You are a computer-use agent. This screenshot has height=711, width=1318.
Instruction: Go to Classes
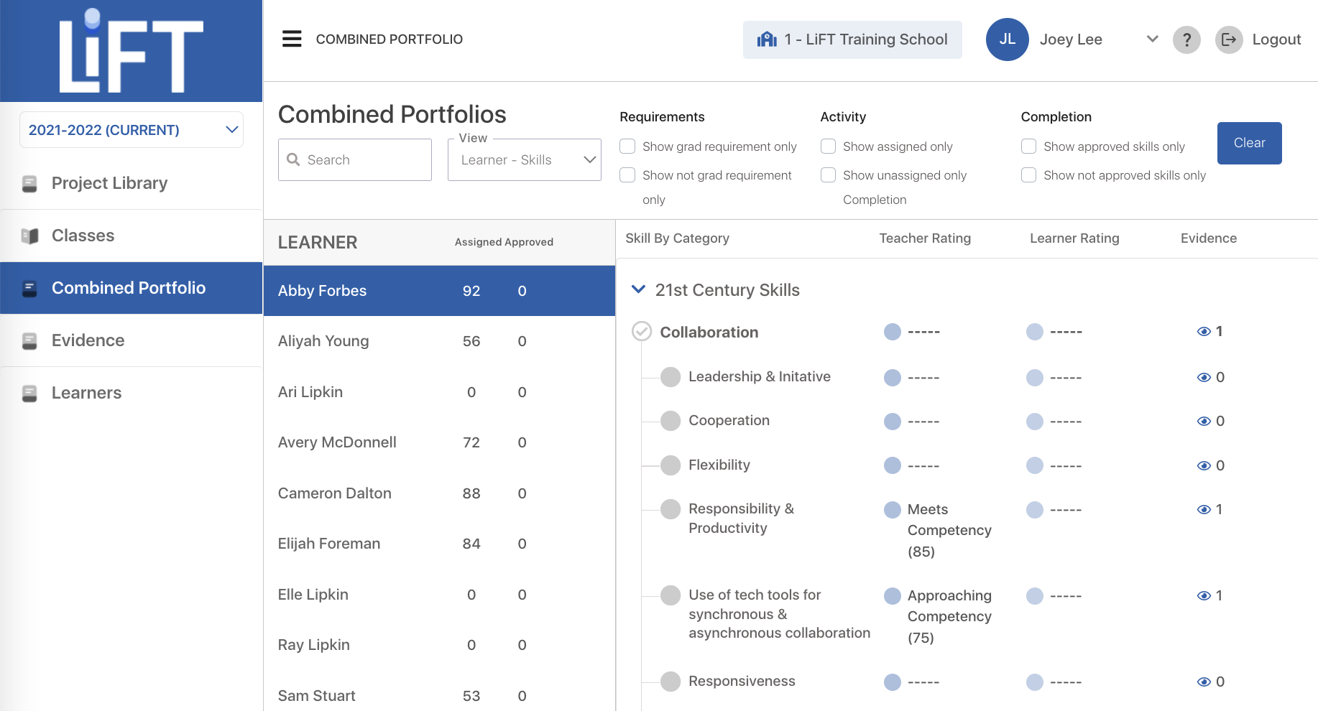tap(132, 236)
